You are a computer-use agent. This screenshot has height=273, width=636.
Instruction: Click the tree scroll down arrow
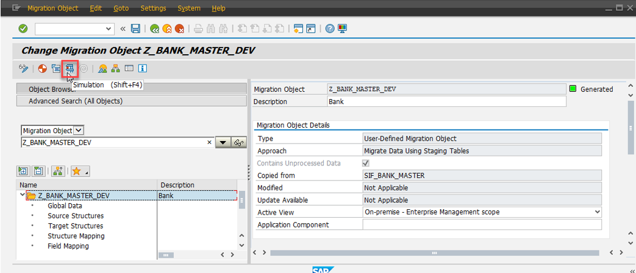point(241,245)
